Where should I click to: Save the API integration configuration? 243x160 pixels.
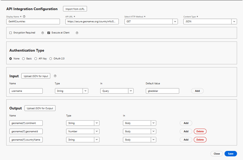coord(231,154)
